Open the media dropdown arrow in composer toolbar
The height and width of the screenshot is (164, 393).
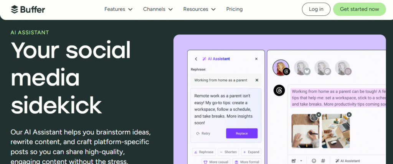[x=301, y=161]
